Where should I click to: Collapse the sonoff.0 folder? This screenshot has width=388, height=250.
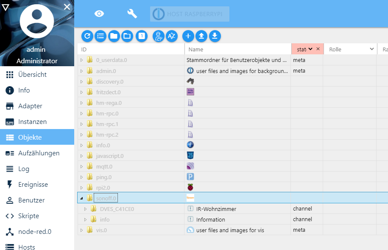pos(82,198)
